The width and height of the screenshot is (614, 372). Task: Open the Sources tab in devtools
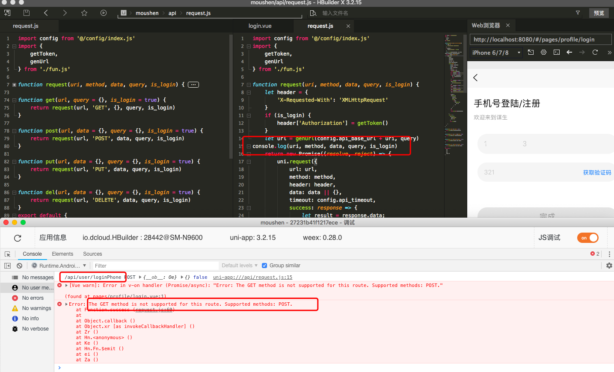(x=92, y=254)
